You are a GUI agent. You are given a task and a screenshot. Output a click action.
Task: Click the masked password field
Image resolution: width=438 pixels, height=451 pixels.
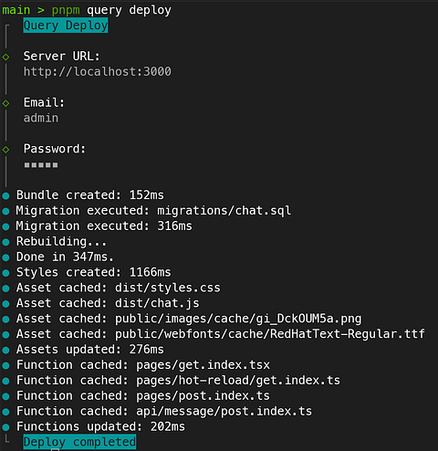[x=41, y=165]
